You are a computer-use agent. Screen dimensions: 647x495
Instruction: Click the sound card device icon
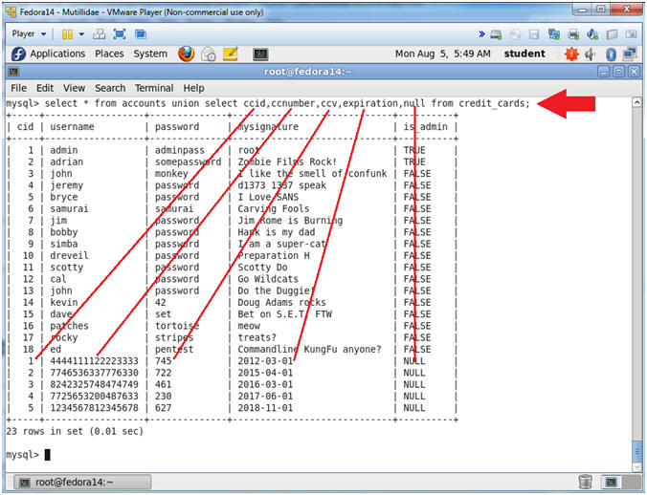(x=592, y=34)
